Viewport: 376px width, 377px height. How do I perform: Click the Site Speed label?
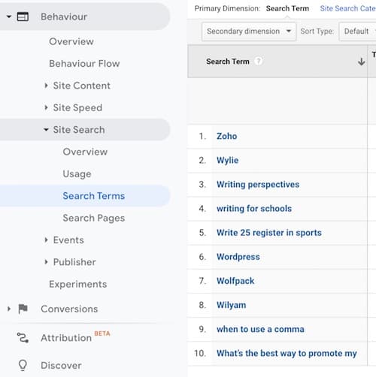point(77,108)
